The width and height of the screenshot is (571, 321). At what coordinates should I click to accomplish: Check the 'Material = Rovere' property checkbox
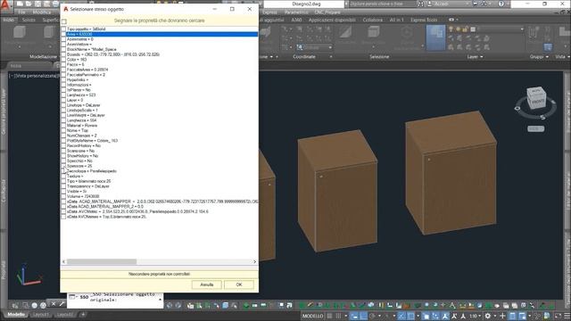coord(63,125)
